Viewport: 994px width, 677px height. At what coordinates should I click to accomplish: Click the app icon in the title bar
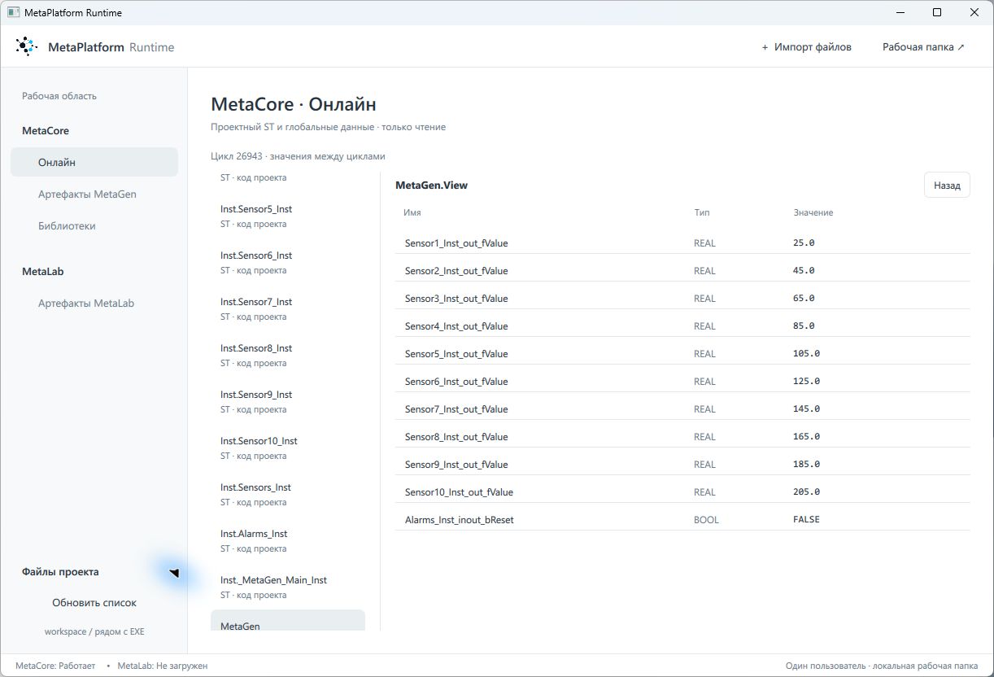tap(13, 13)
